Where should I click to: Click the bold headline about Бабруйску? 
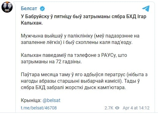[x=83, y=20]
